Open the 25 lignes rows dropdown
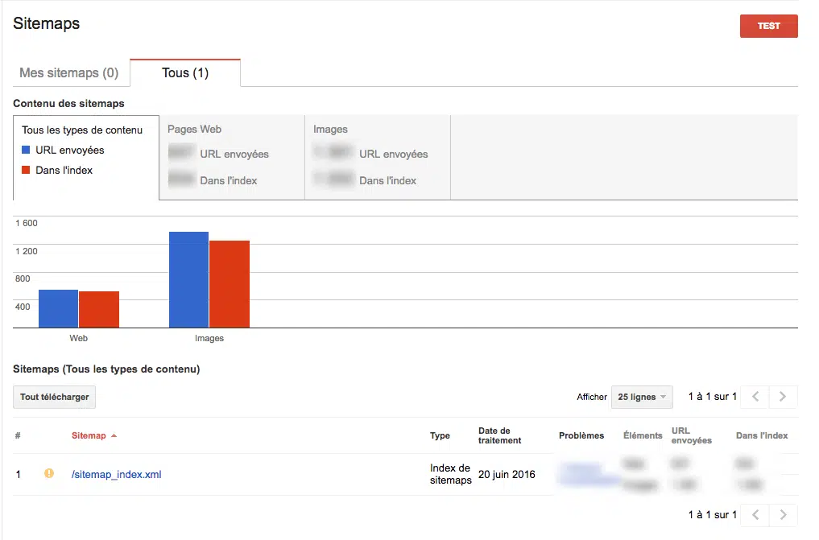This screenshot has height=540, width=819. 641,397
